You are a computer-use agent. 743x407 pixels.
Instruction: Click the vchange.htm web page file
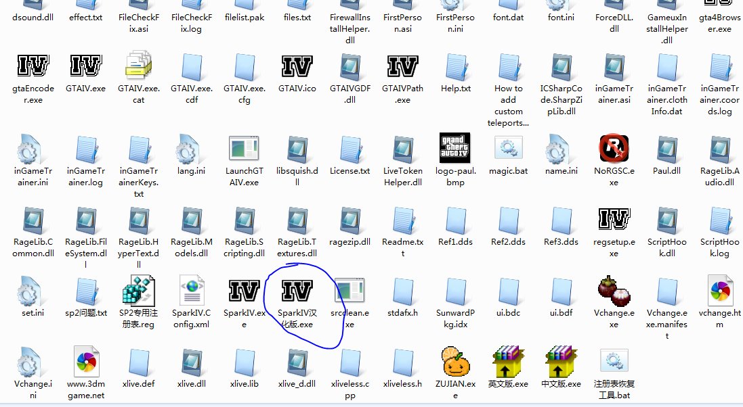[720, 291]
